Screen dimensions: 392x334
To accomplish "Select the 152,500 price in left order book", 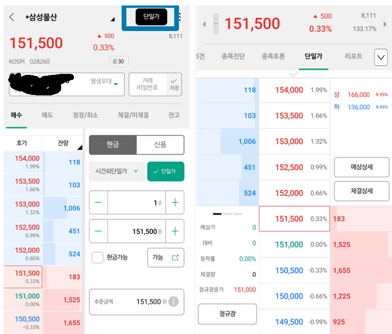I will (x=23, y=231).
